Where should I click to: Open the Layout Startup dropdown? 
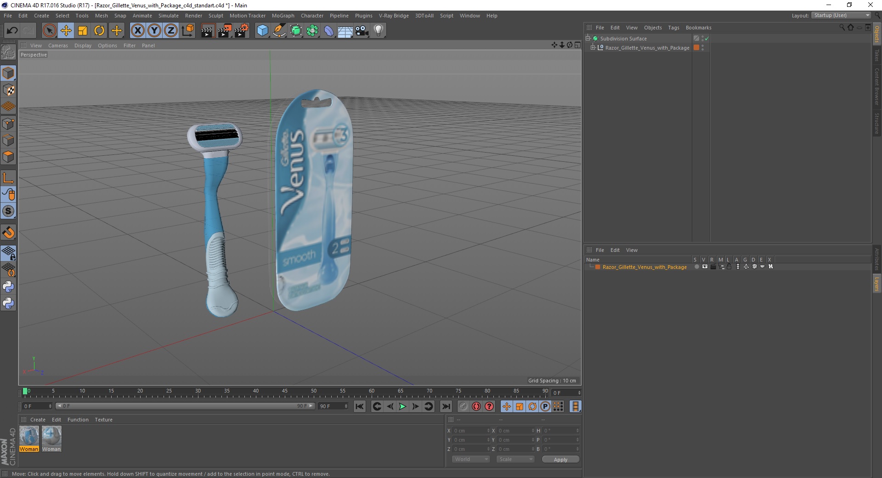(x=841, y=16)
